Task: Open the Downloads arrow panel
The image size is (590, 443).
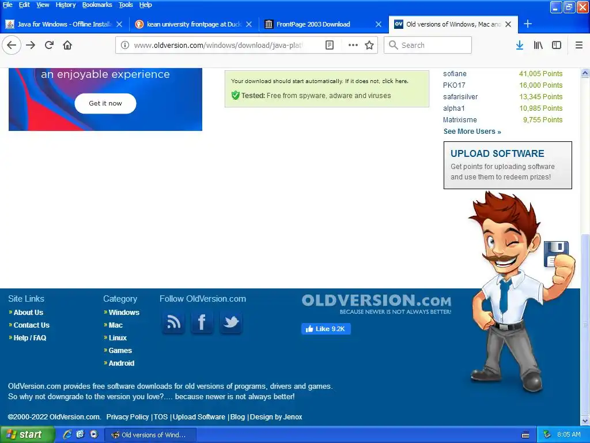Action: (x=520, y=45)
